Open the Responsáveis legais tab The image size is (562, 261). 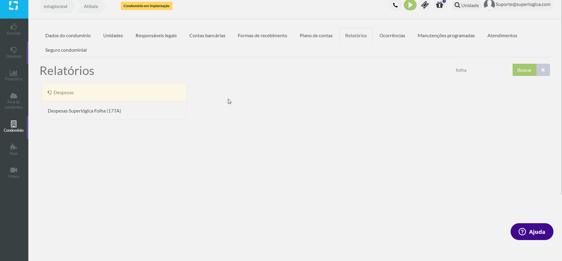coord(156,35)
